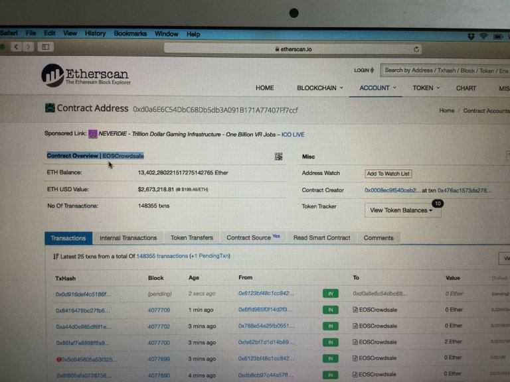This screenshot has width=510, height=382.
Task: Switch to the Internal Transactions tab
Action: [x=128, y=238]
